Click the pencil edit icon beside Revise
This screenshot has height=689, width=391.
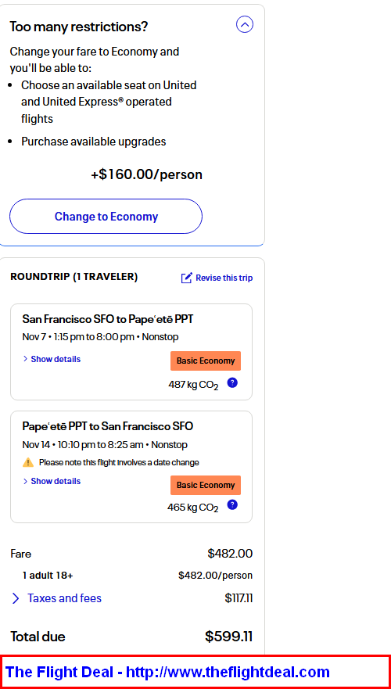pos(187,278)
